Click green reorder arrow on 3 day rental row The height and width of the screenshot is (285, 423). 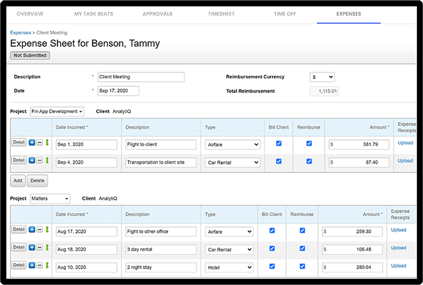47,247
